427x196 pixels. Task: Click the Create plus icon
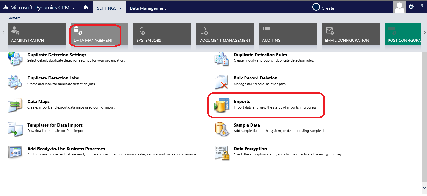[316, 7]
